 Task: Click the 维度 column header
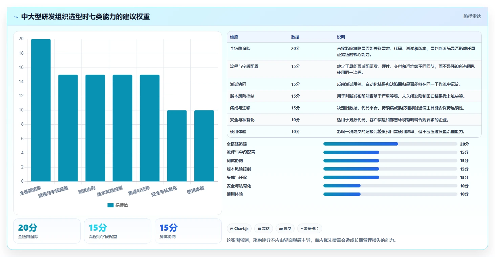tap(234, 37)
